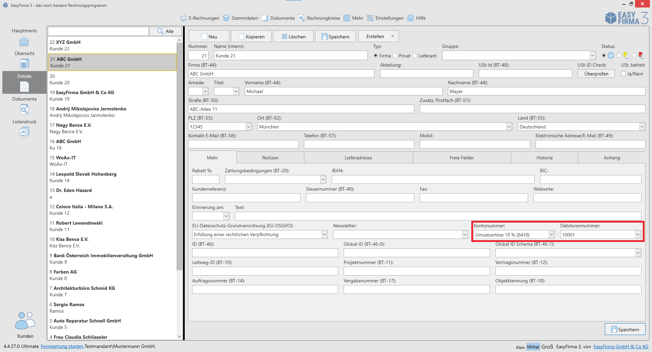Viewport: 652px width, 352px height.
Task: Open the Listendruck printer icon
Action: [24, 132]
